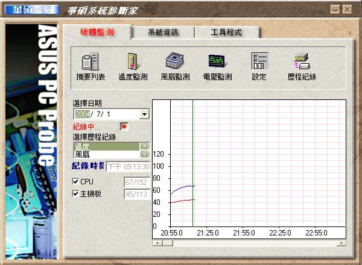
Task: Close the ASUS PC Probe window
Action: click(x=347, y=10)
